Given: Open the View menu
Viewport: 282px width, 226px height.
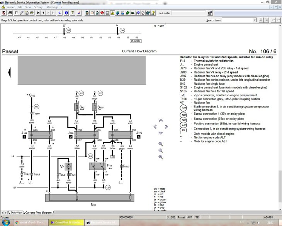Looking at the screenshot, I should click(x=28, y=7).
